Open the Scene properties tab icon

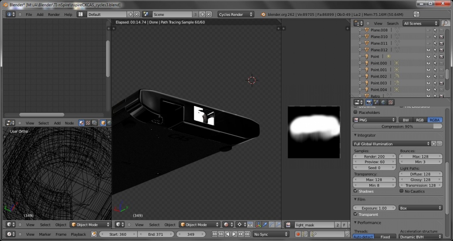[x=376, y=102]
